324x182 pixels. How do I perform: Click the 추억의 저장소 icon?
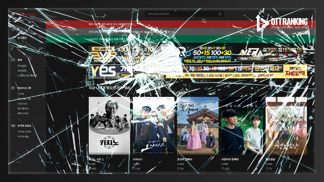tap(13, 126)
